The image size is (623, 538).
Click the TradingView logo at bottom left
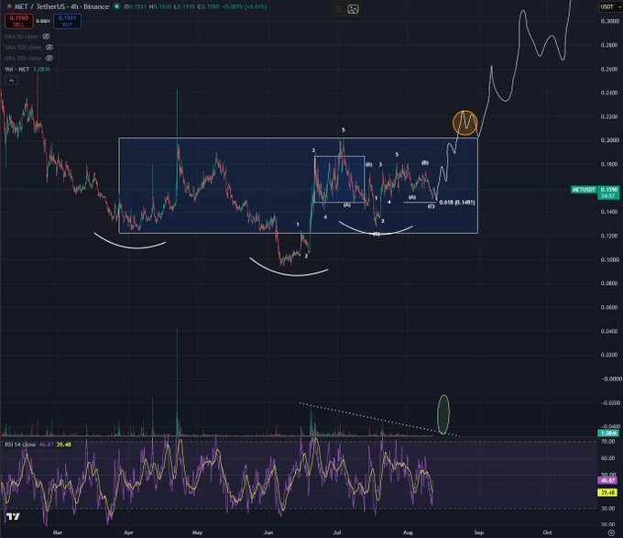pos(13,517)
